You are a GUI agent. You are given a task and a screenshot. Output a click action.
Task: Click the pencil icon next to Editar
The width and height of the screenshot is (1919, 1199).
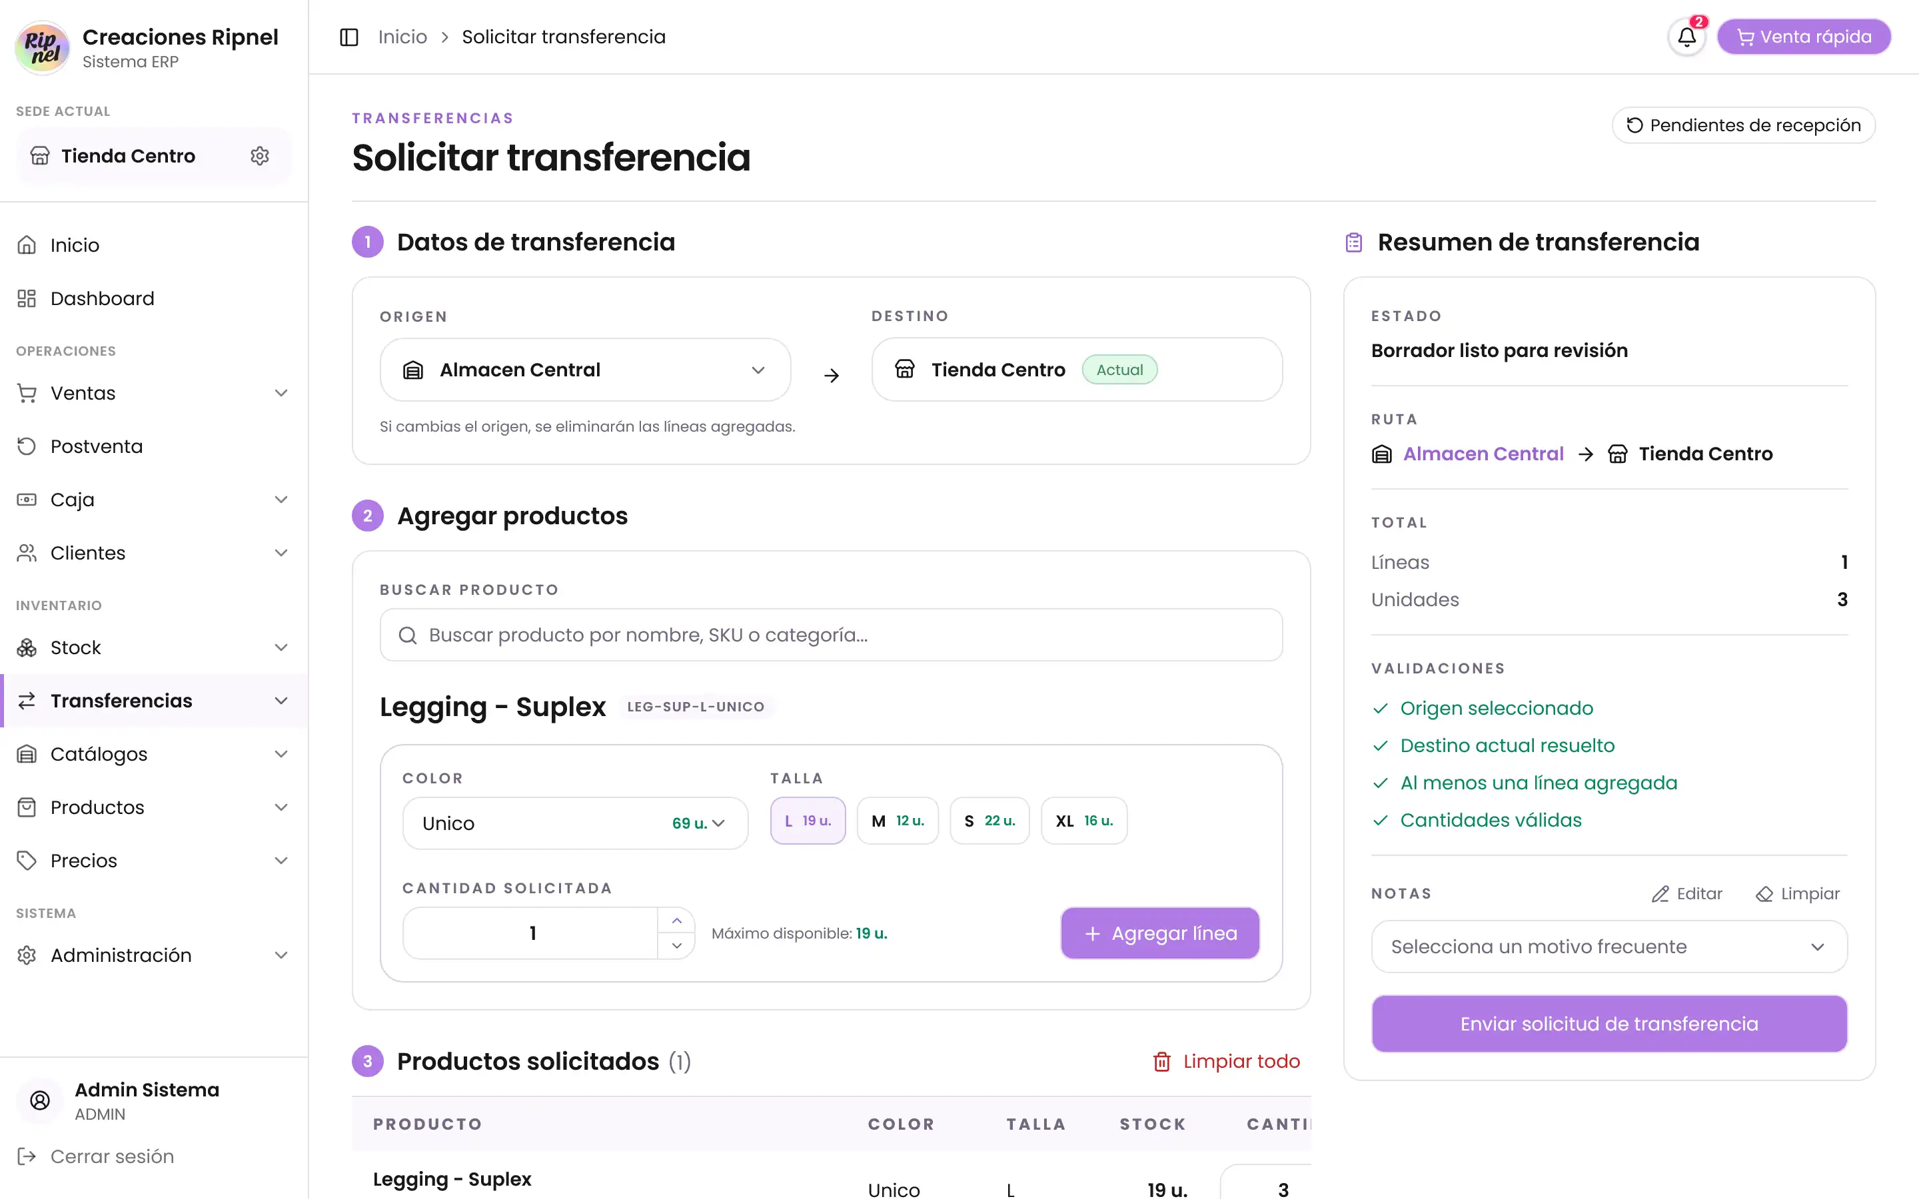tap(1660, 895)
